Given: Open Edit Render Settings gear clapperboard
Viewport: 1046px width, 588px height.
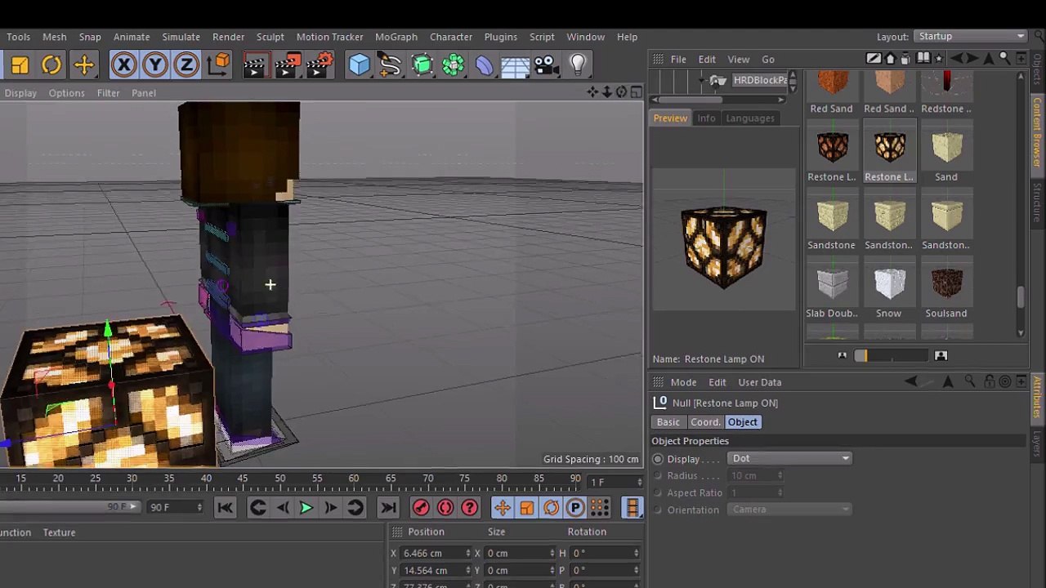Looking at the screenshot, I should (x=320, y=65).
